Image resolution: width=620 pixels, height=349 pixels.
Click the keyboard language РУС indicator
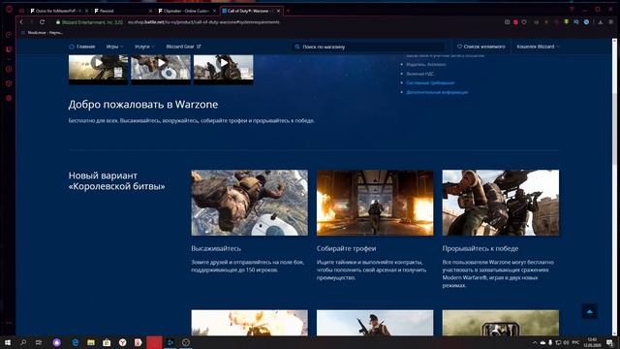(575, 342)
